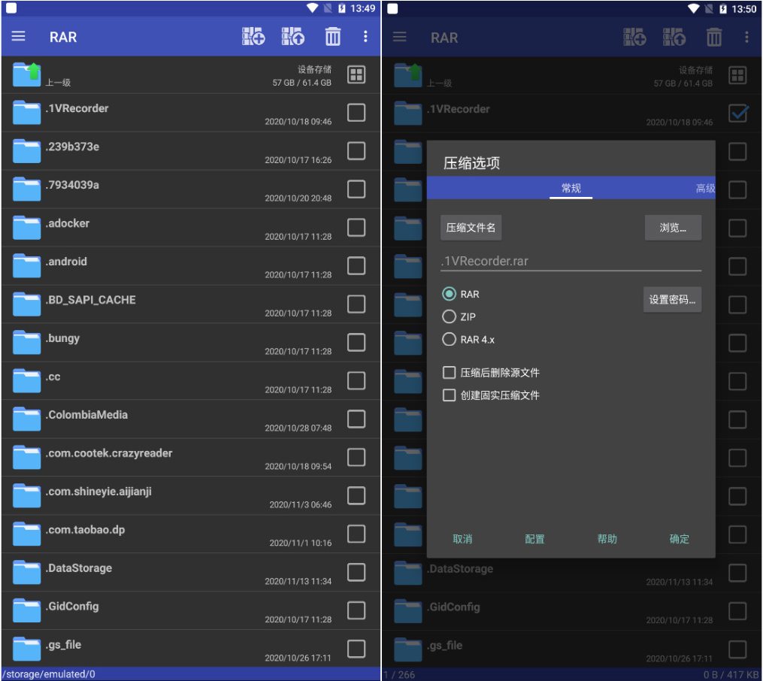Screen dimensions: 763x681
Task: Check the .adocker checkbox
Action: tap(356, 228)
